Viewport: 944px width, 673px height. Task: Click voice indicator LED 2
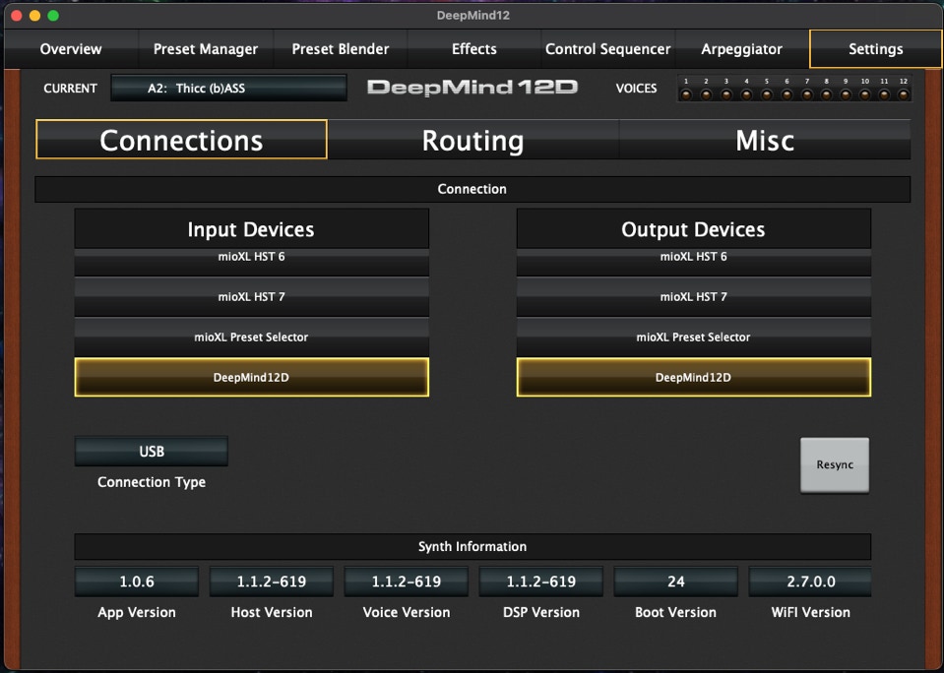click(x=706, y=93)
